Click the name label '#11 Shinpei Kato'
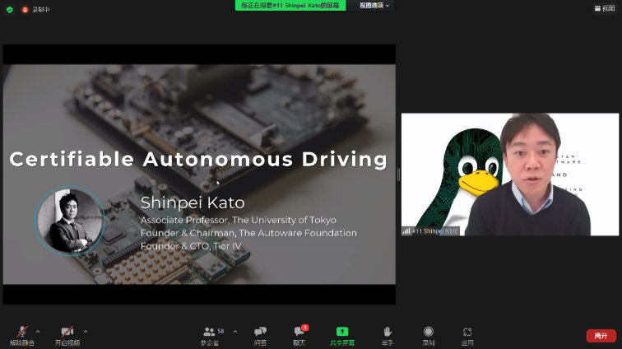 [435, 231]
